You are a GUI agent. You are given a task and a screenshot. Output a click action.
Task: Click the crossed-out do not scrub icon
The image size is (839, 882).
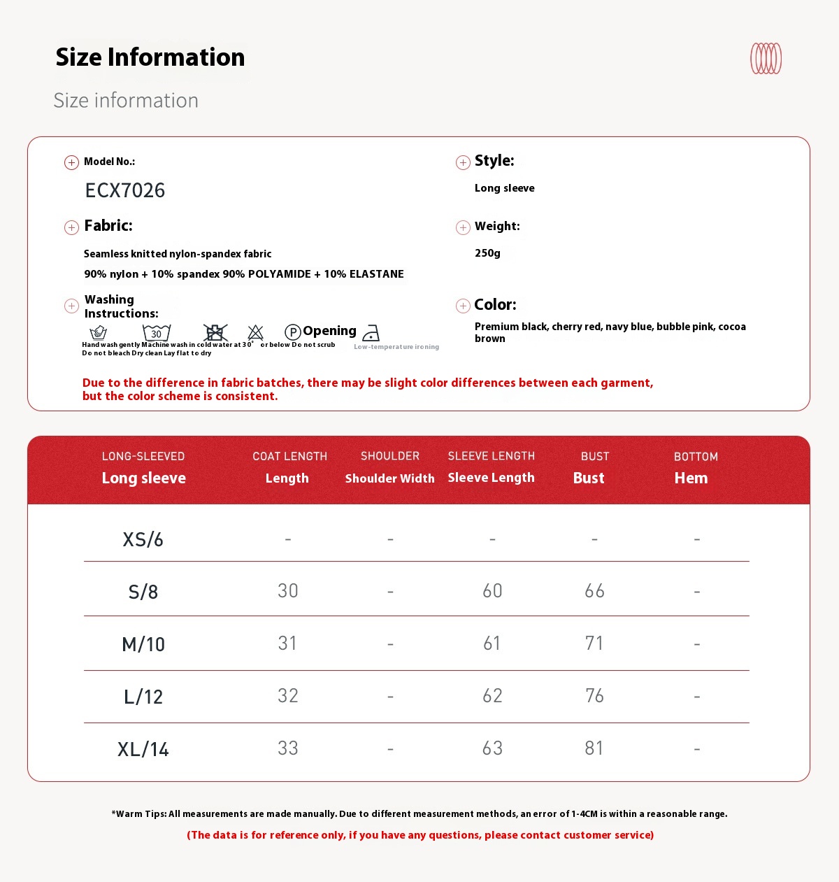point(215,332)
